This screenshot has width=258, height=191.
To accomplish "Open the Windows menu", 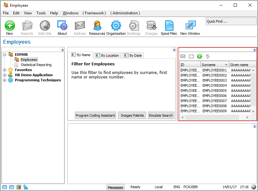I will [70, 13].
